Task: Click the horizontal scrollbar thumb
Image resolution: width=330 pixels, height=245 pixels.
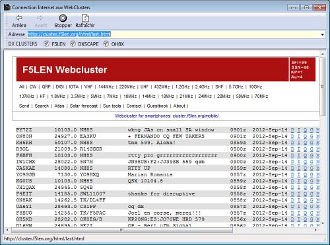Action: pyautogui.click(x=122, y=230)
